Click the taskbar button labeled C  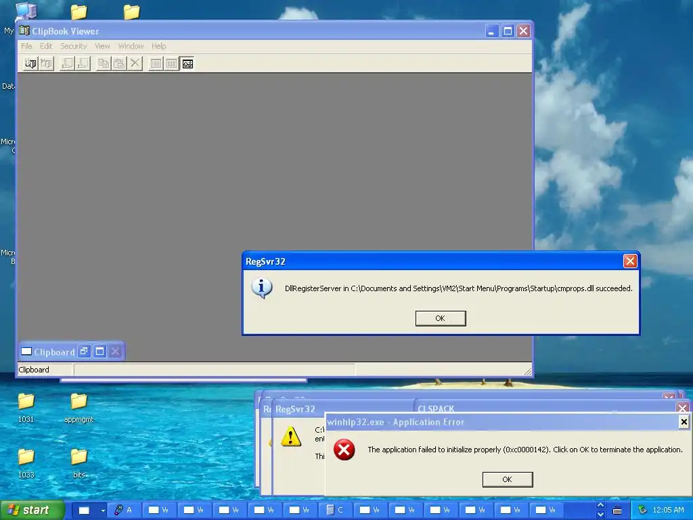[336, 511]
